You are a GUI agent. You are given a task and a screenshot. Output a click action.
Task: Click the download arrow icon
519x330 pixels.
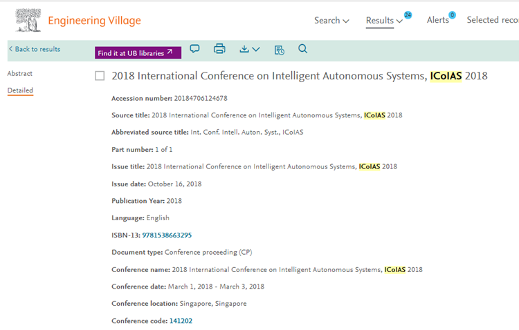point(244,49)
